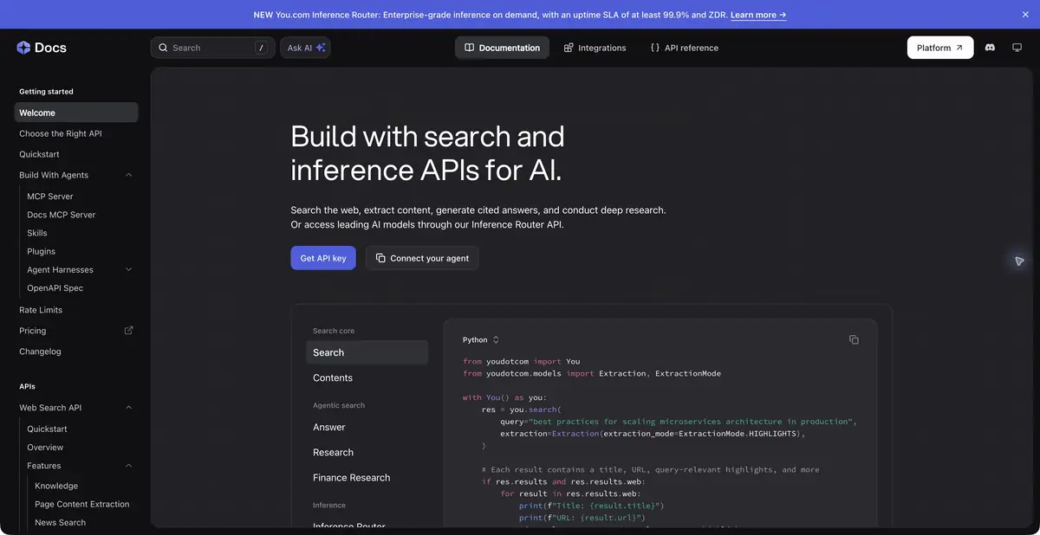Dismiss the announcement banner with X
Viewport: 1040px width, 535px height.
(1026, 15)
